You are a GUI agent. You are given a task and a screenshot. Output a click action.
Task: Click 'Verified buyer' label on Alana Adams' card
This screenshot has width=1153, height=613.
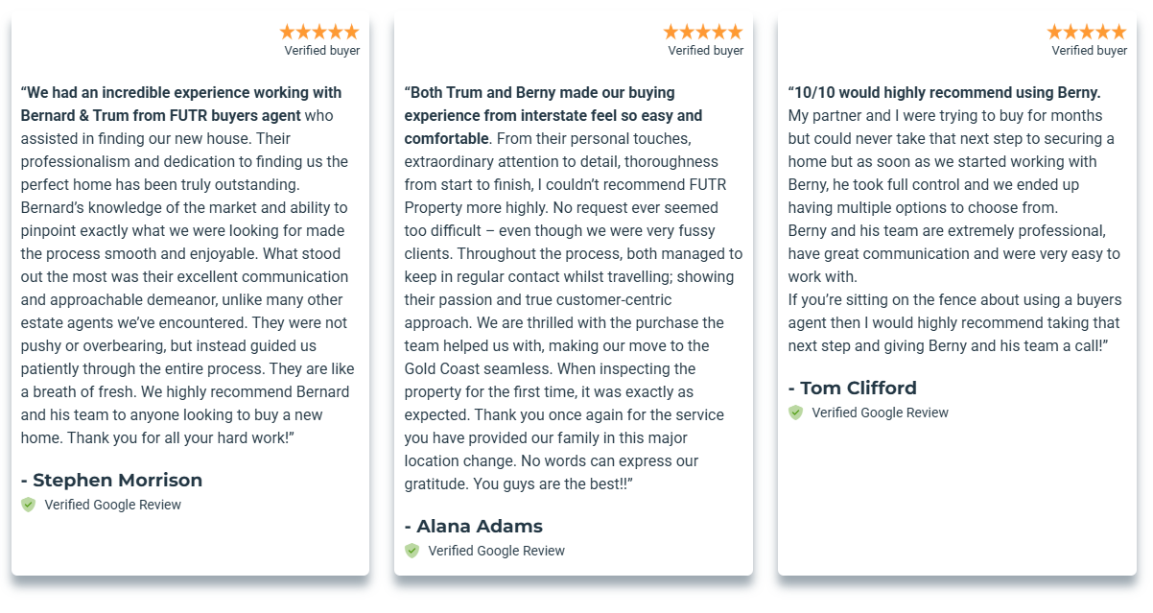click(x=705, y=51)
